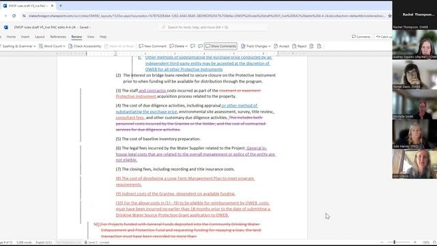The height and width of the screenshot is (246, 437).
Task: Click the English (U.S.) language indicator
Action: [44, 243]
